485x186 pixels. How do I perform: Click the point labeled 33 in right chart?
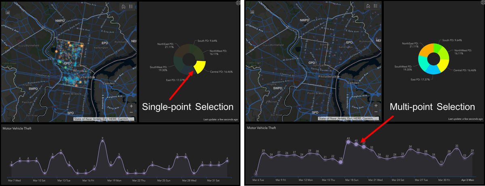371,151
